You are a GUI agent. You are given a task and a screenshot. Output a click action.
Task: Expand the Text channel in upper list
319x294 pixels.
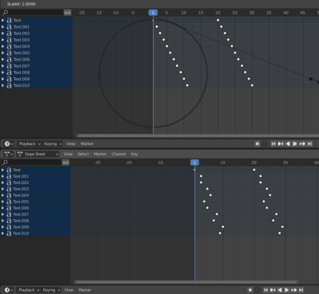coord(2,20)
